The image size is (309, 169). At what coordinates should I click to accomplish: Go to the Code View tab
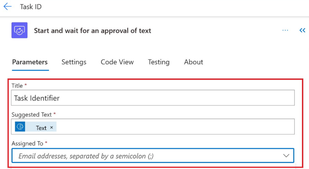point(117,62)
